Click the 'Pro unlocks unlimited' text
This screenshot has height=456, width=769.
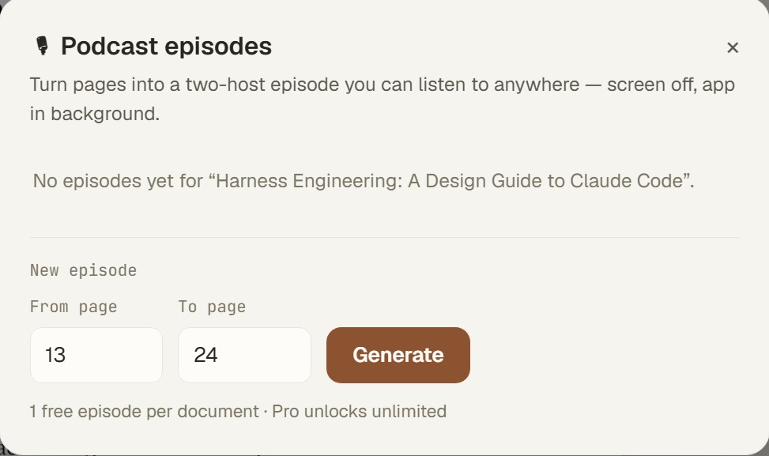(359, 411)
